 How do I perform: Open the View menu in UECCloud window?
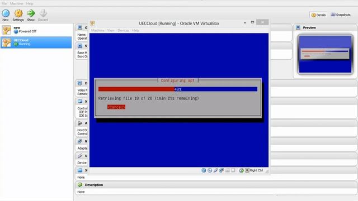pos(111,30)
